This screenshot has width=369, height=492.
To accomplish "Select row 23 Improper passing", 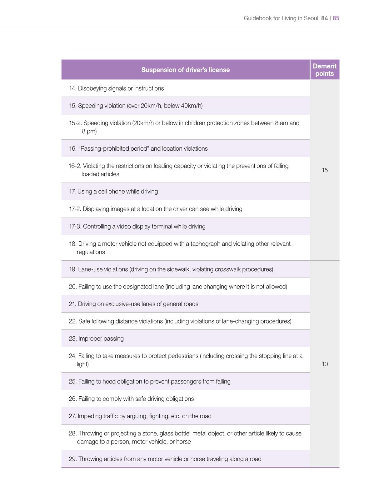I will [x=186, y=339].
